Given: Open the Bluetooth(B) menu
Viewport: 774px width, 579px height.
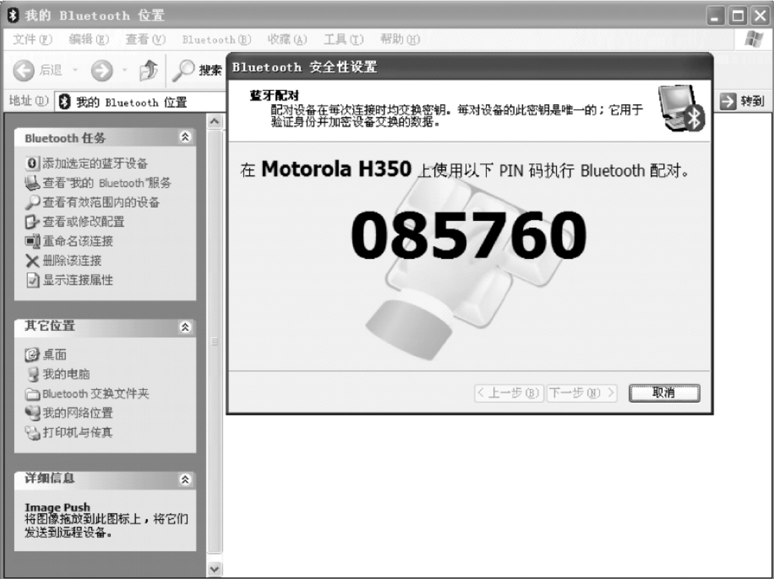Looking at the screenshot, I should click(217, 39).
